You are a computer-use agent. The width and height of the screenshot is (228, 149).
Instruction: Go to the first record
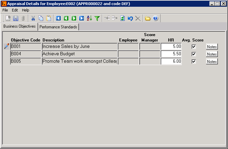click(x=58, y=19)
